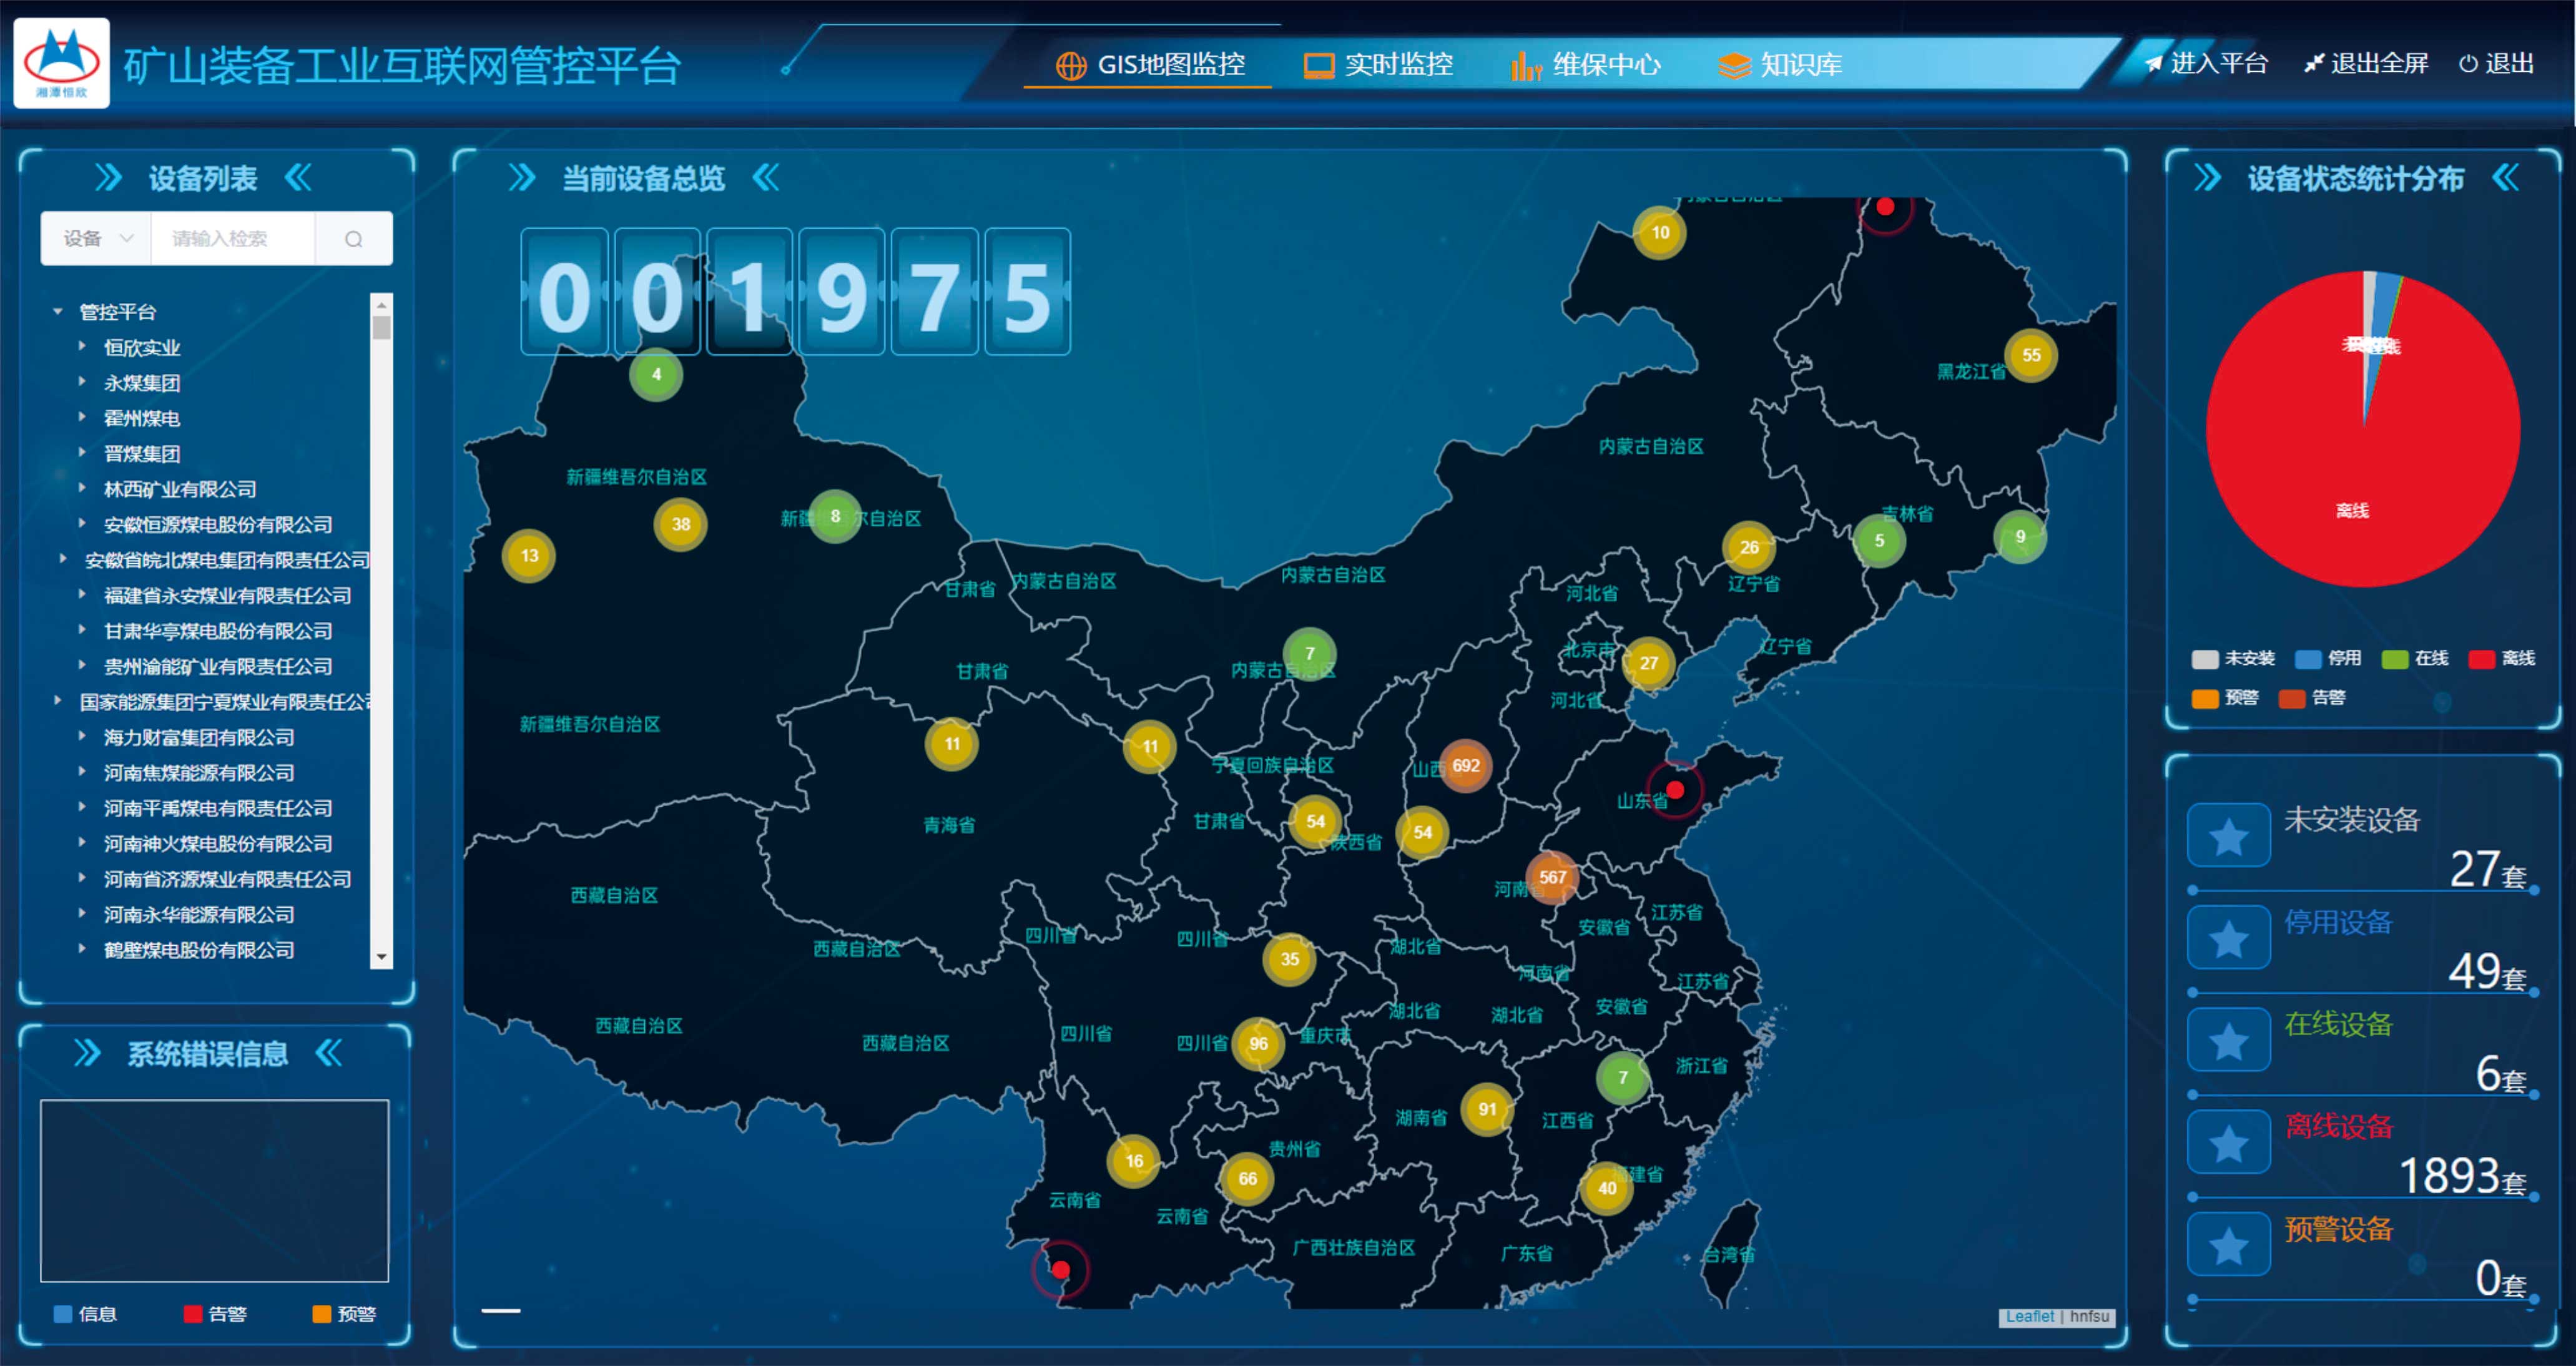
Task: Click the star icon beside 未安装设备
Action: [2228, 836]
